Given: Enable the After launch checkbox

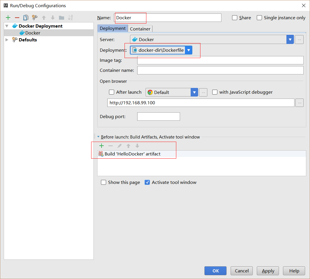Looking at the screenshot, I should click(x=112, y=92).
